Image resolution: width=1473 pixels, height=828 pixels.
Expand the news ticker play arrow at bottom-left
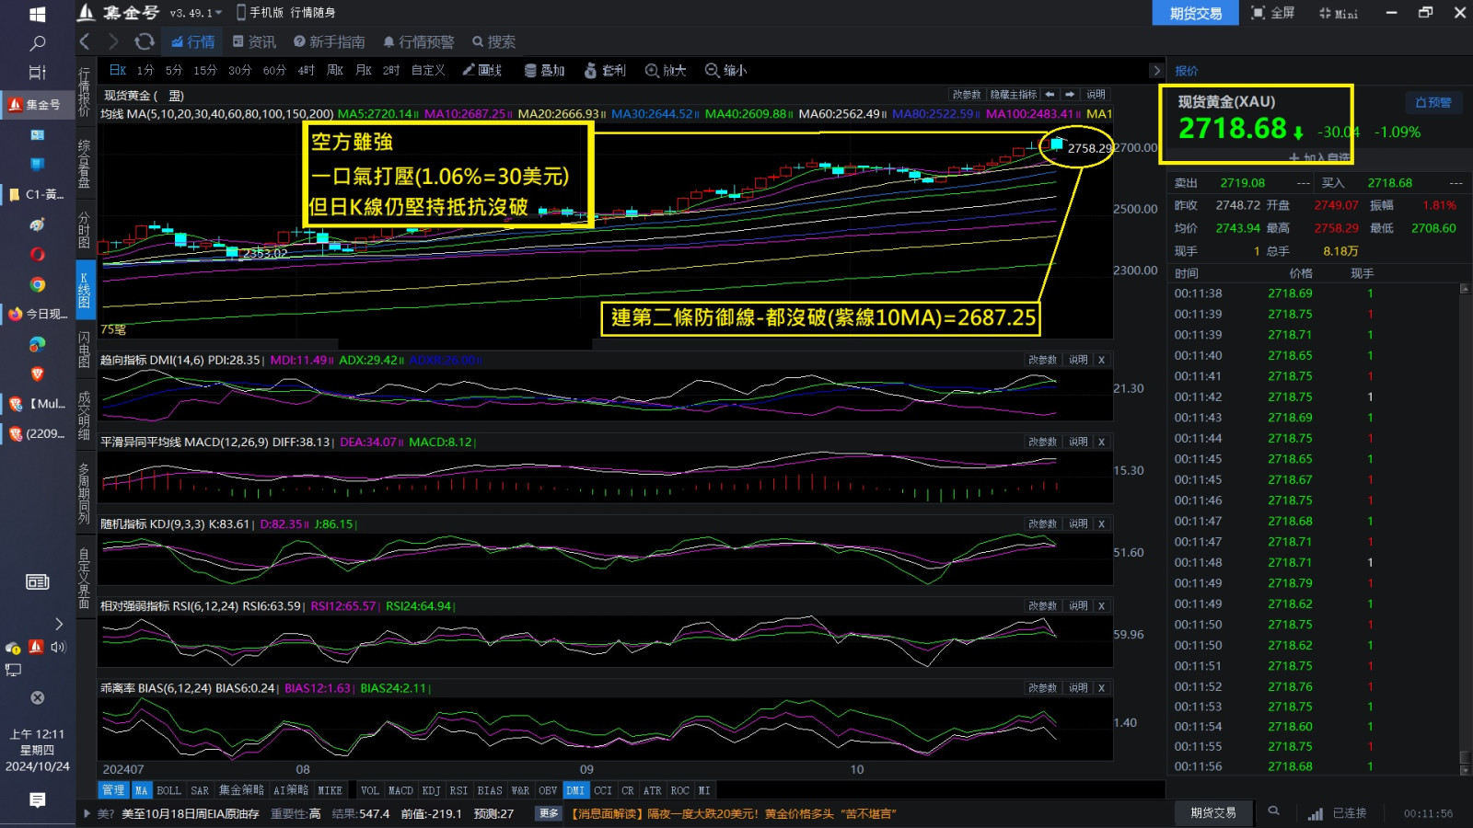[87, 813]
